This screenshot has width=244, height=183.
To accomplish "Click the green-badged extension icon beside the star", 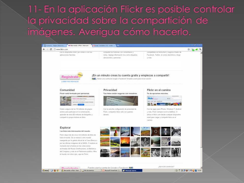I will (193, 50).
